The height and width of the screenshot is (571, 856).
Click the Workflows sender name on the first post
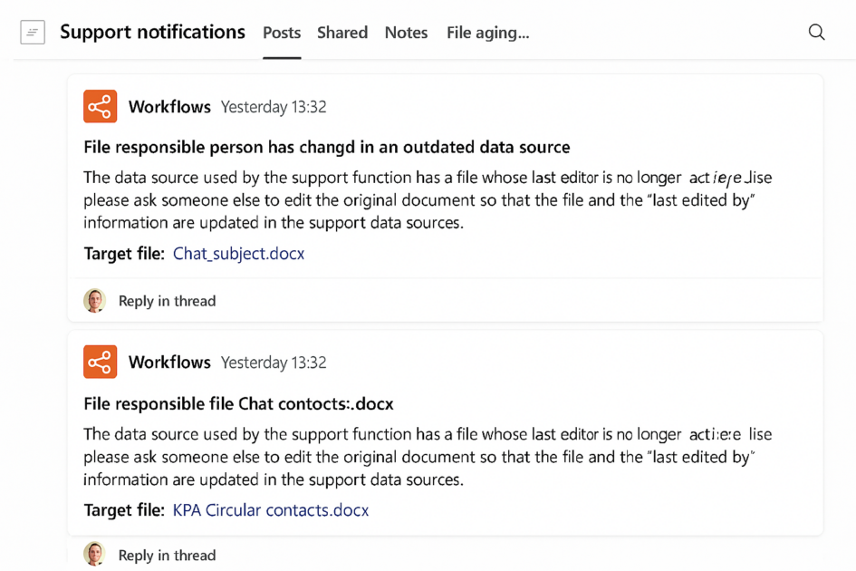pos(169,107)
